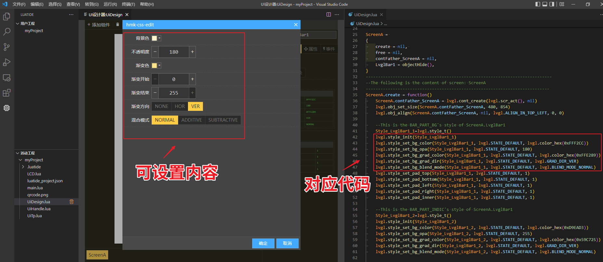Open the 终端(T) menu
Image resolution: width=603 pixels, height=262 pixels.
[x=128, y=4]
